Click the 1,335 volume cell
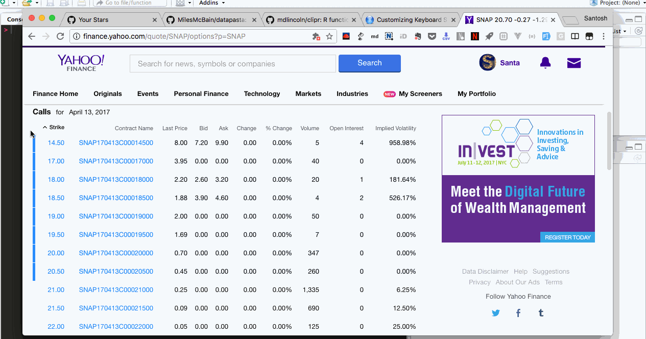This screenshot has height=339, width=646. tap(311, 290)
